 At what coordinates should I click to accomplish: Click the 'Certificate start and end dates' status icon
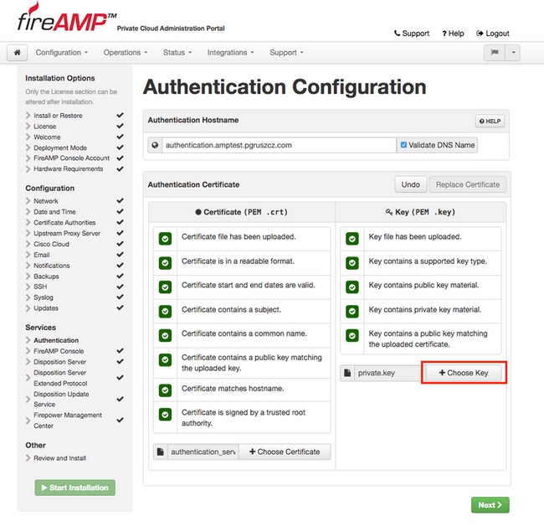(165, 287)
